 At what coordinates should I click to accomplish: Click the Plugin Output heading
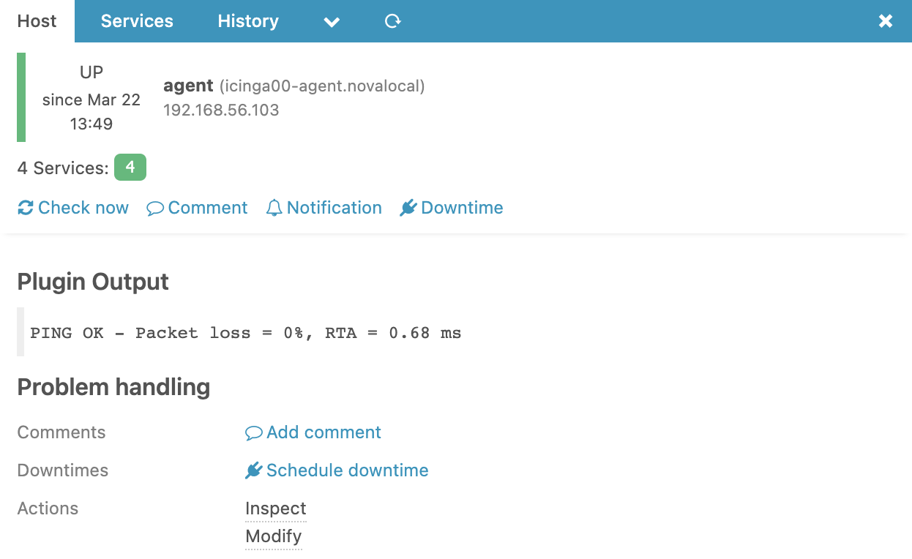pos(93,282)
